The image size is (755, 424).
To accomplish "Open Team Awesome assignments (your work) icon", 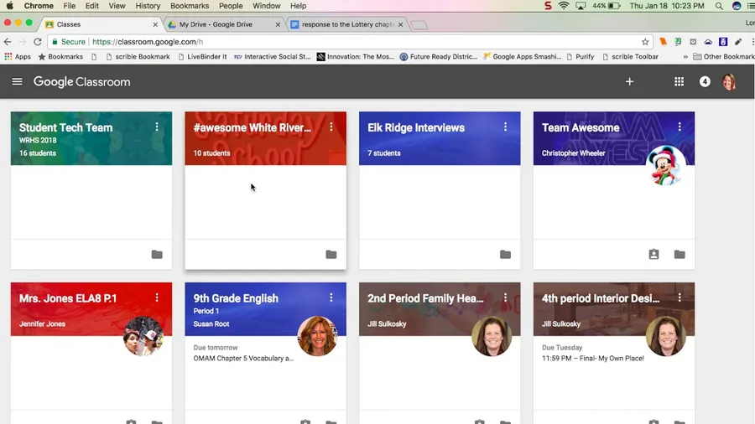I will [x=653, y=255].
